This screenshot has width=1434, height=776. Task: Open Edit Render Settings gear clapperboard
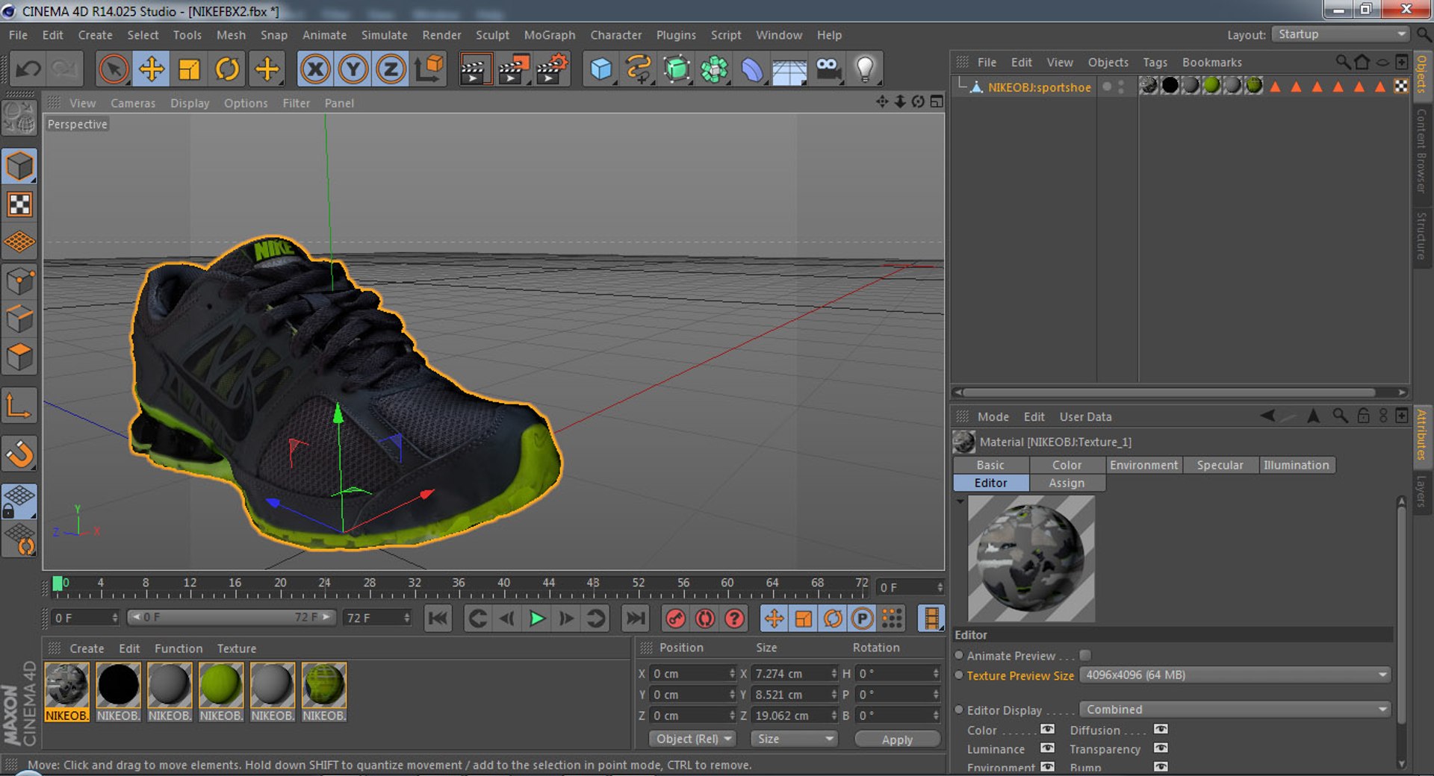[552, 69]
